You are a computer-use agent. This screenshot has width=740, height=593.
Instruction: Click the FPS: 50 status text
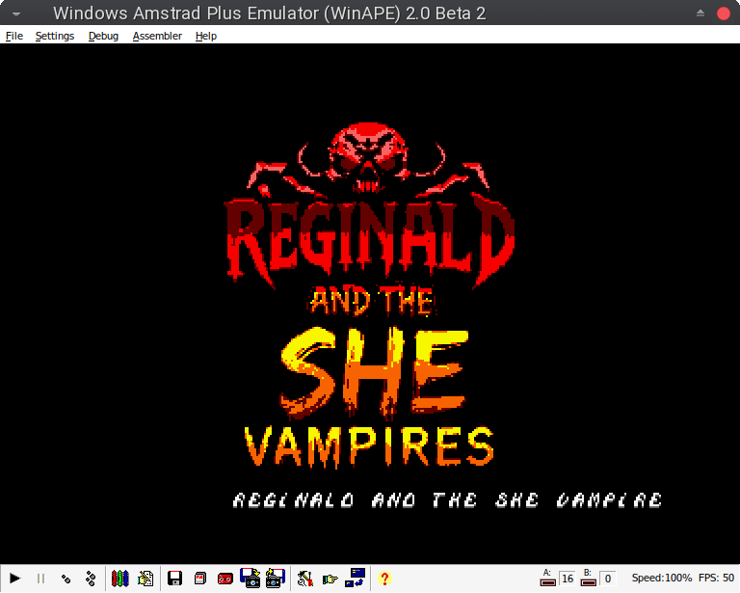coord(717,578)
